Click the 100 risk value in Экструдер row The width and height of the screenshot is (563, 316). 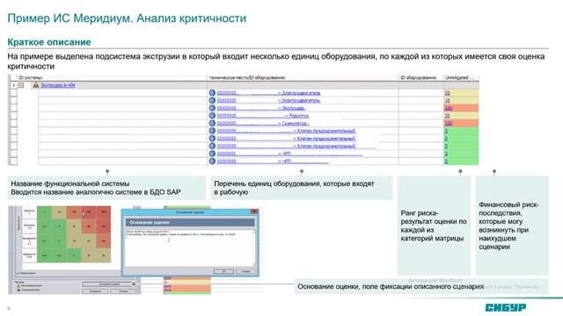pos(449,108)
